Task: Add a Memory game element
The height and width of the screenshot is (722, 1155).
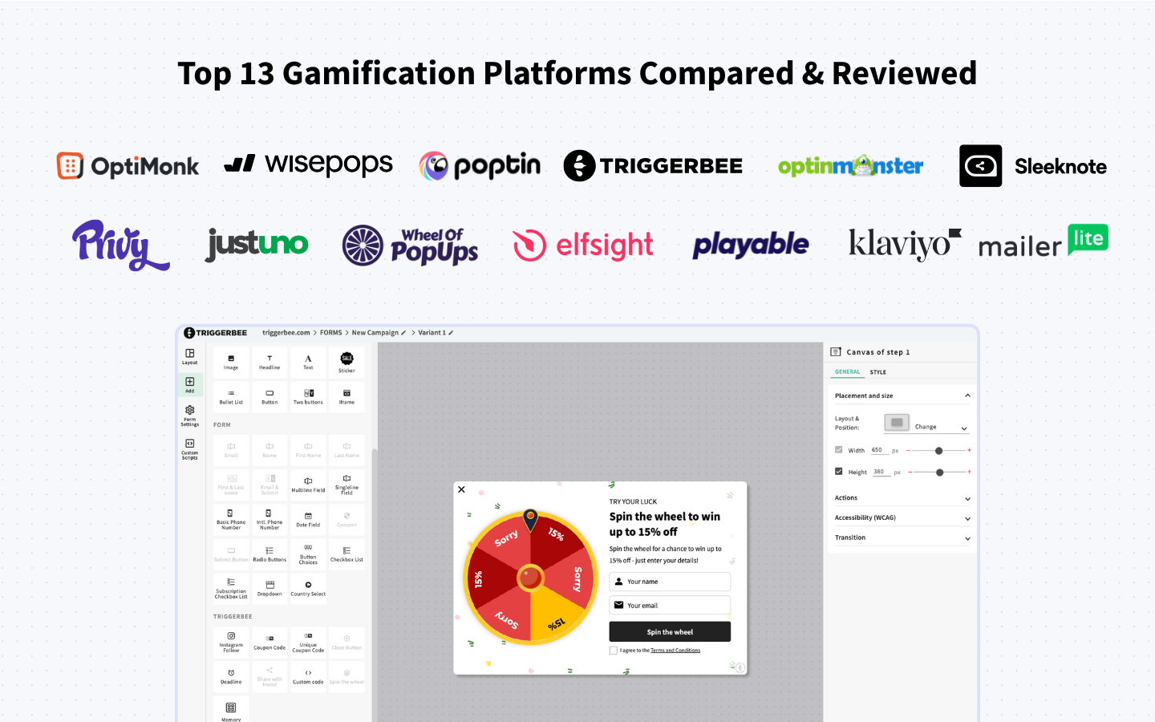Action: pos(231,710)
